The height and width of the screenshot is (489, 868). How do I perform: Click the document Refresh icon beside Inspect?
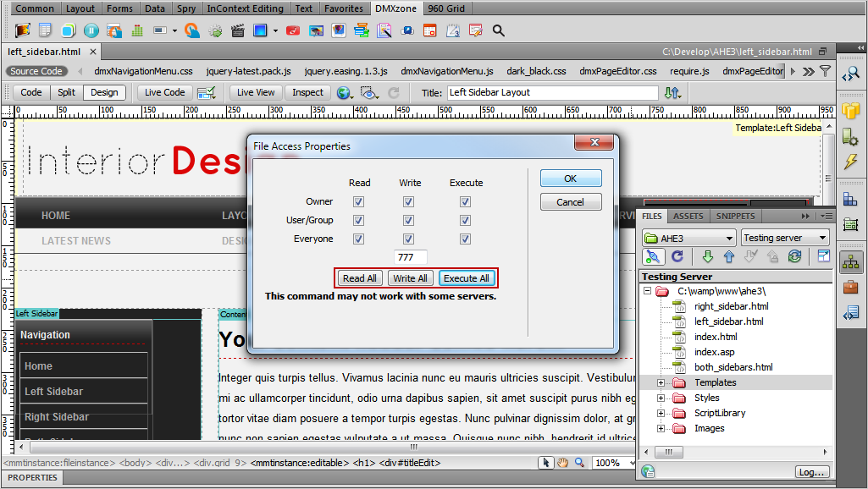point(394,92)
